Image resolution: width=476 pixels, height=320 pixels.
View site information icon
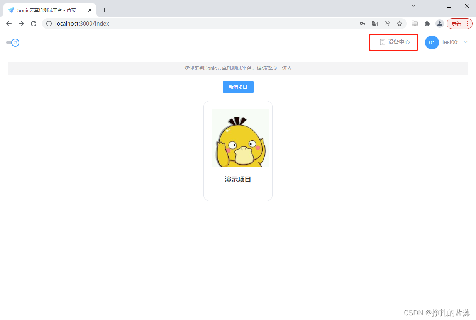pos(49,24)
